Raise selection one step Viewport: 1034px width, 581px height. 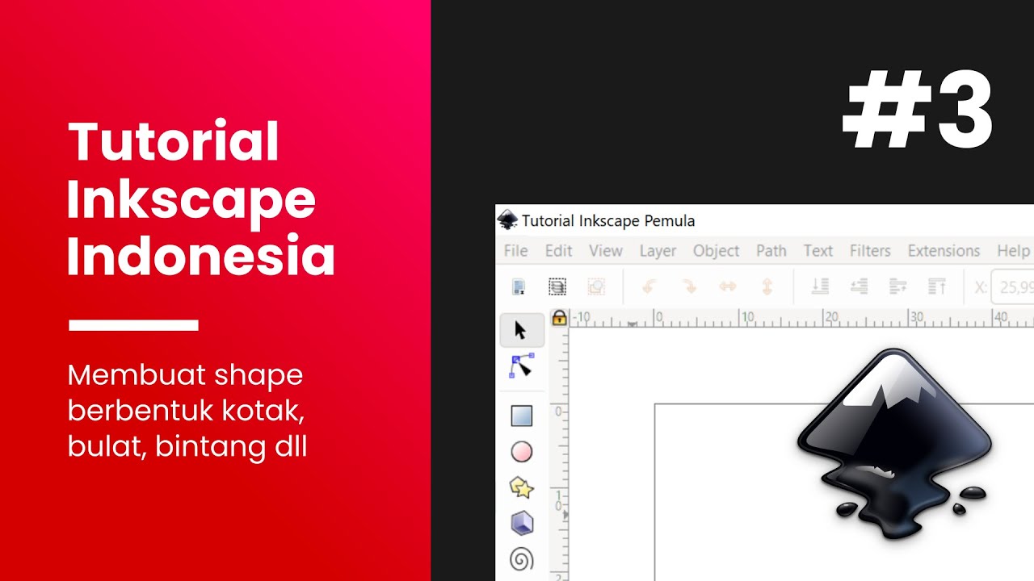click(897, 286)
